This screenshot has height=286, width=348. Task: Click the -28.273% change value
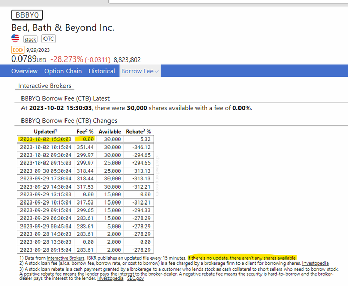67,59
